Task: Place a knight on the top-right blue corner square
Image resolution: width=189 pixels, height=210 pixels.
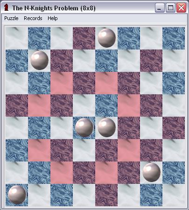Action: pyautogui.click(x=174, y=38)
